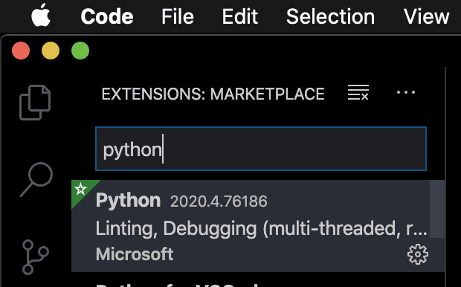Minimize the window with the yellow button
The image size is (461, 287).
(51, 51)
